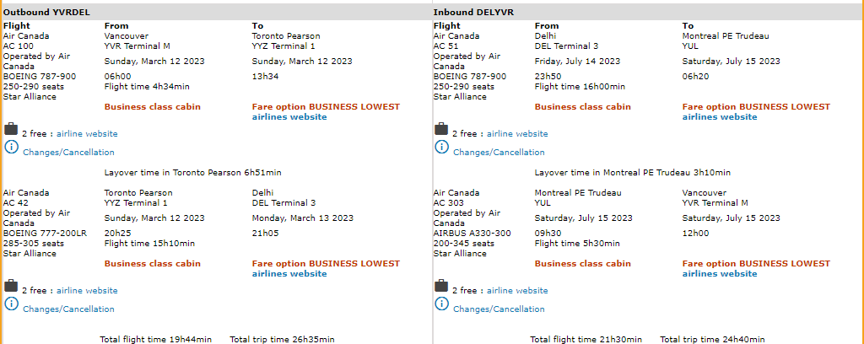The height and width of the screenshot is (344, 864).
Task: Open airline website baggage link for AC 42
Action: [x=87, y=291]
